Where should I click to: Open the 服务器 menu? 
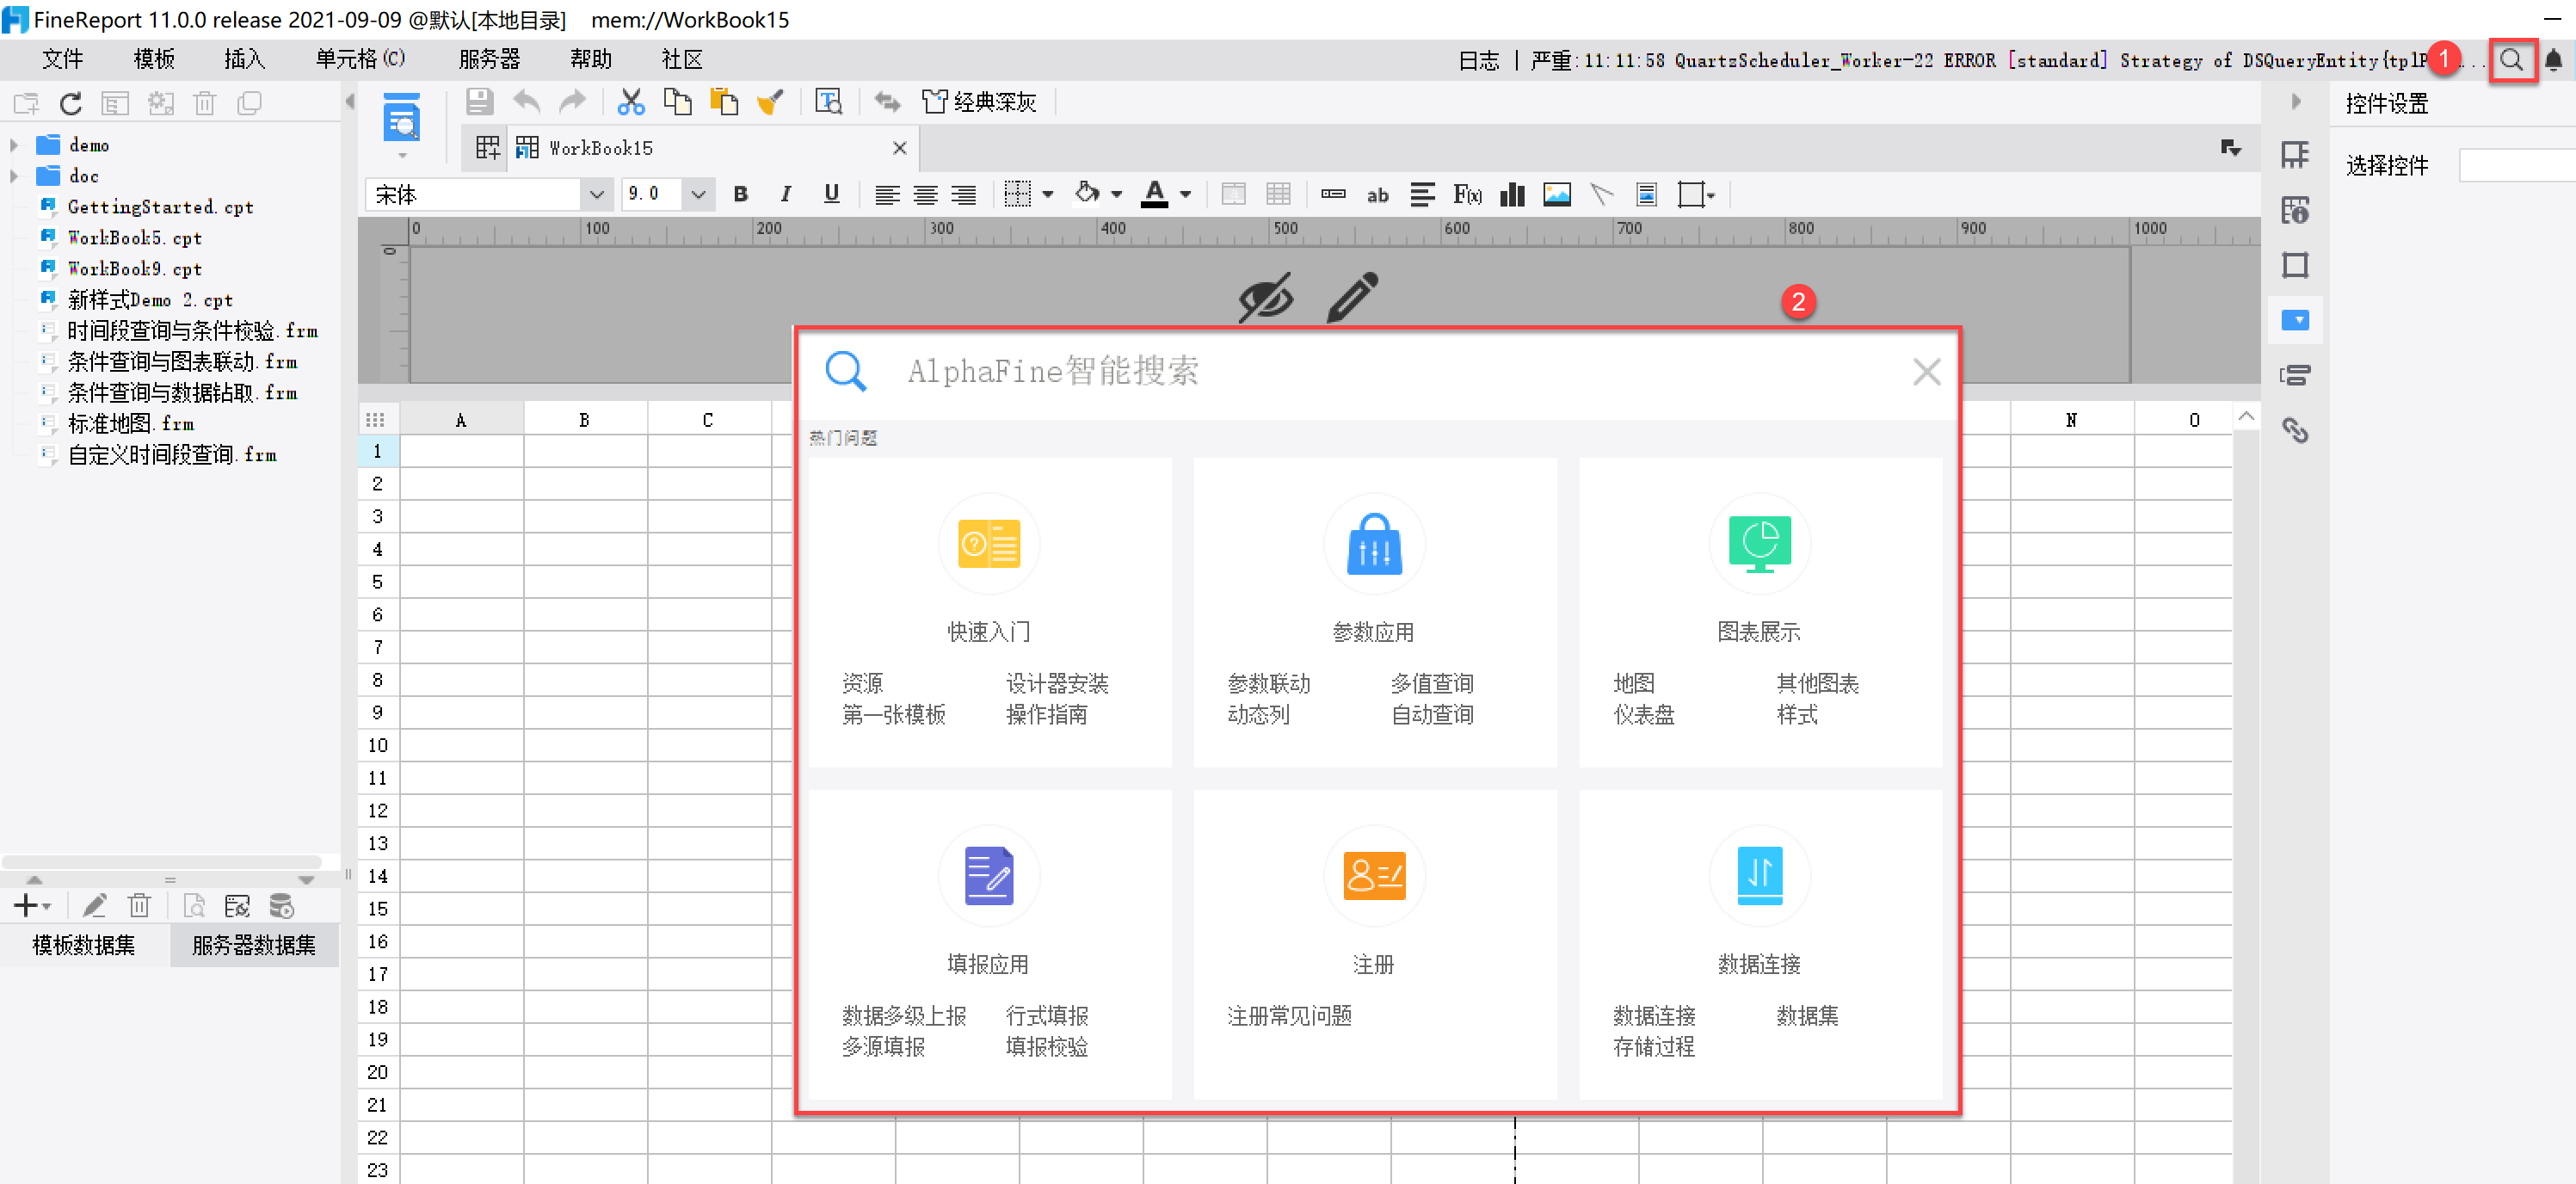point(489,60)
